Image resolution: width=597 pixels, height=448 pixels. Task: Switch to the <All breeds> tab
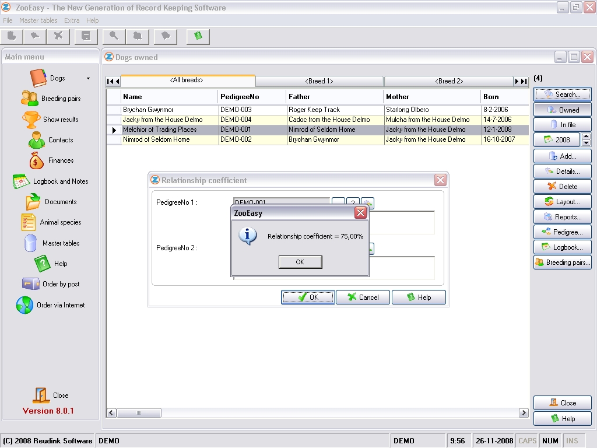pyautogui.click(x=187, y=80)
